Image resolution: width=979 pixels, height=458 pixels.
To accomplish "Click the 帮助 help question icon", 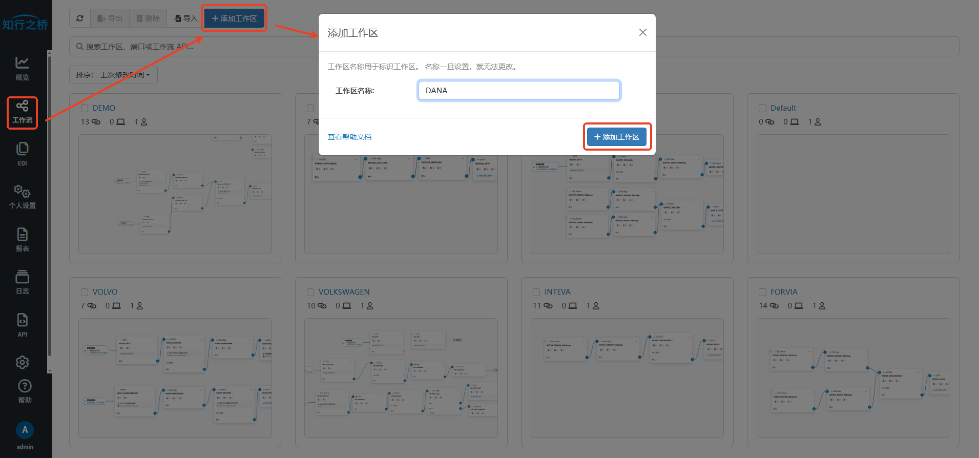I will [x=25, y=391].
